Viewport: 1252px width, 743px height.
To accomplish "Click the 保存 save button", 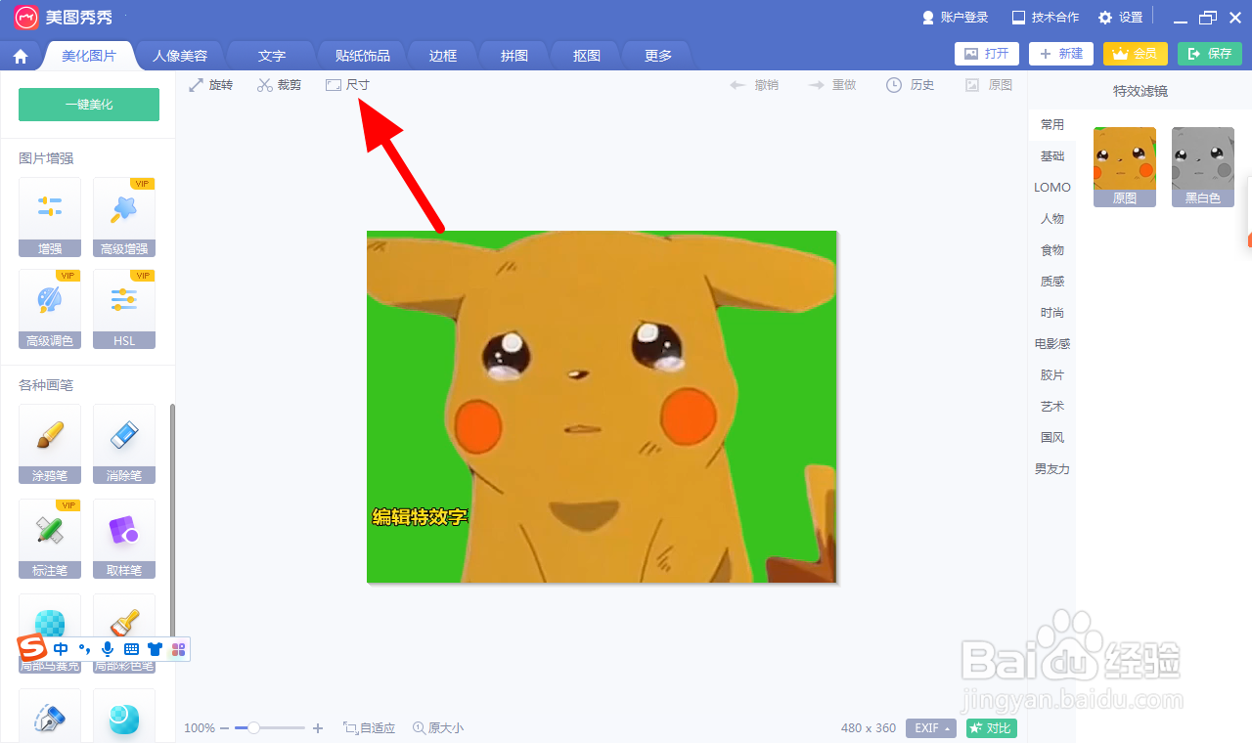I will [x=1210, y=54].
